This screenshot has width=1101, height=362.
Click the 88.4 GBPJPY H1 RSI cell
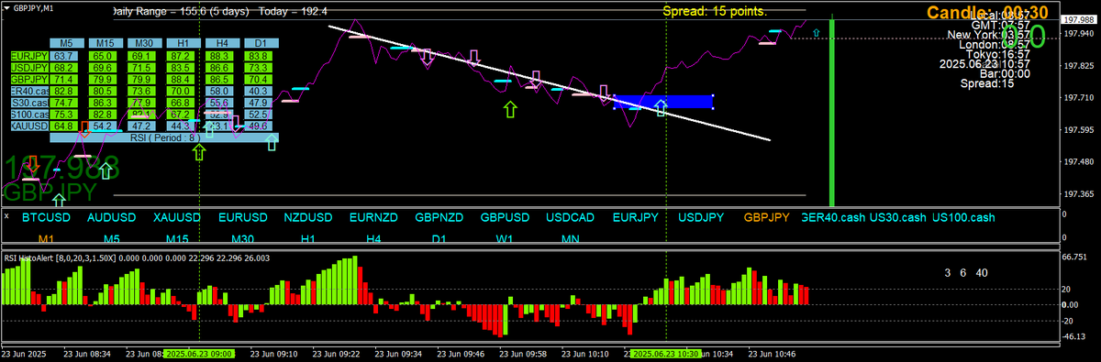181,80
